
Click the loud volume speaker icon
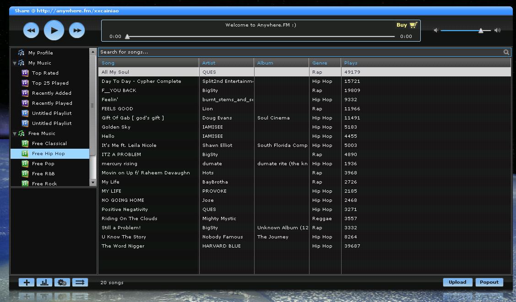point(497,30)
